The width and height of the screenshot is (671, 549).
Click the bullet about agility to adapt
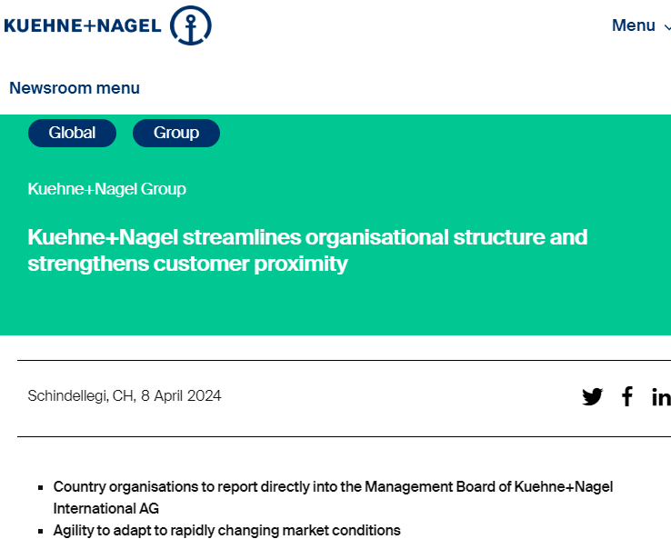pos(226,531)
